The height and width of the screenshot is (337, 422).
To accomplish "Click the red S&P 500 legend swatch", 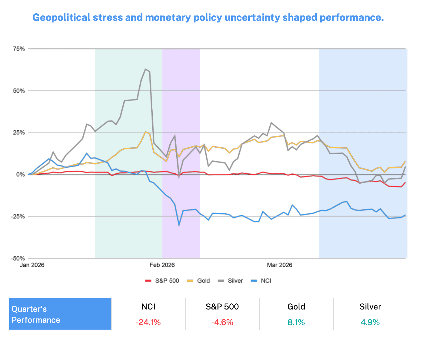I will [x=148, y=281].
